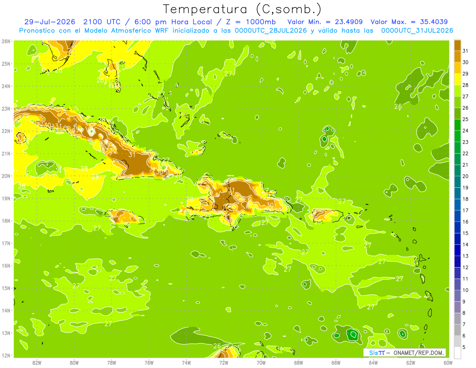Click the '13N' latitude axis label
The image size is (476, 368).
(6, 333)
